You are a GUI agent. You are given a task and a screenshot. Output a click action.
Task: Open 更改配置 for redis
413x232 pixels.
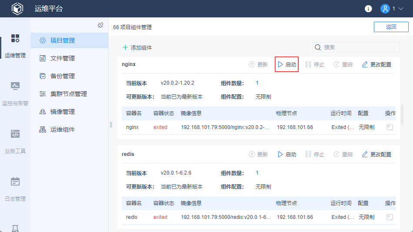tap(376, 154)
